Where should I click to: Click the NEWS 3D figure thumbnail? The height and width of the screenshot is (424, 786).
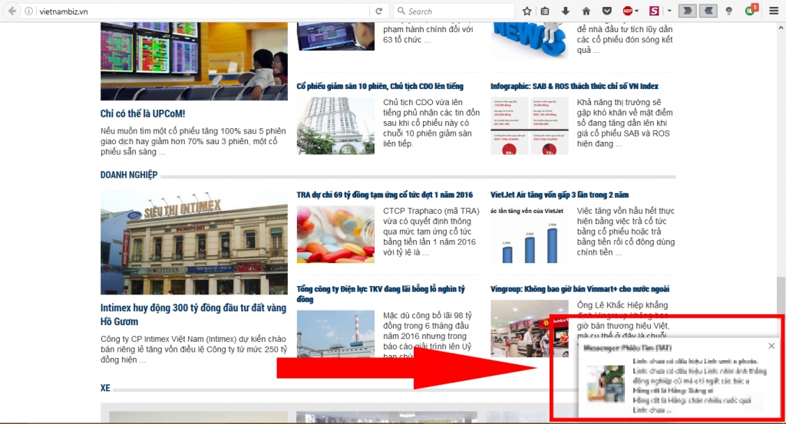point(530,39)
